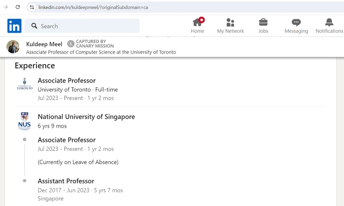Click the browser forward arrow
This screenshot has width=344, height=206.
click(x=6, y=7)
